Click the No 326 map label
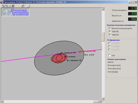Viewport: 138px width, 104px height. pos(89,55)
